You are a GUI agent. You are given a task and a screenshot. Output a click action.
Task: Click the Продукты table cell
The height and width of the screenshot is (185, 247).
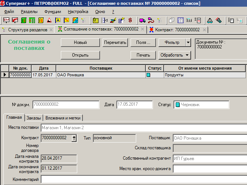(x=205, y=75)
